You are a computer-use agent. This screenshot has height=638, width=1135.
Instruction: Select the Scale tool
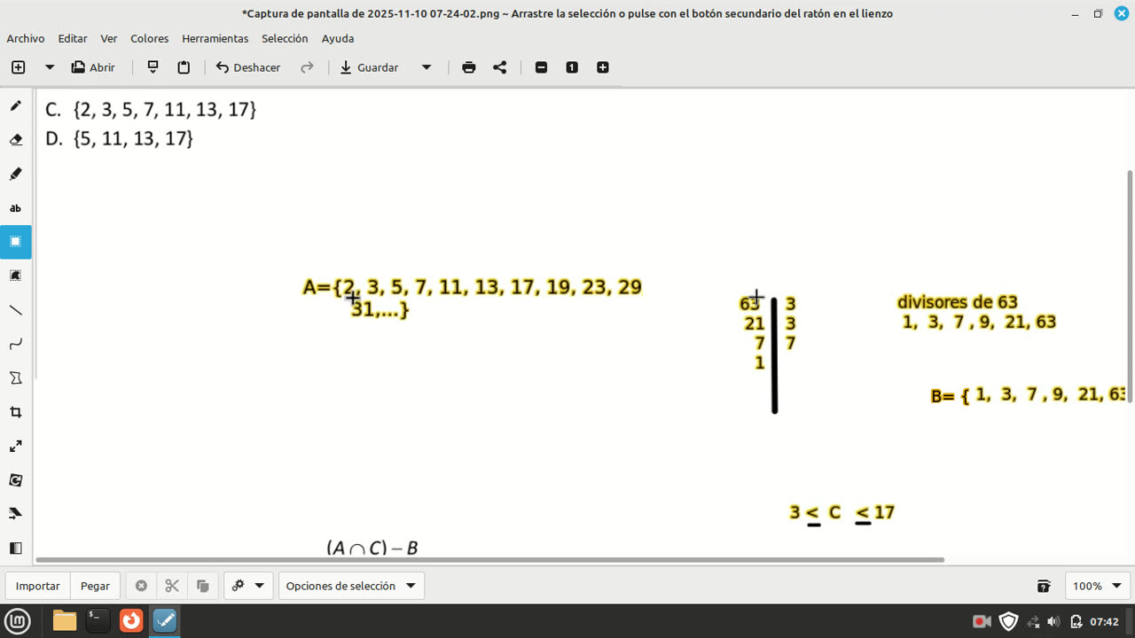click(x=15, y=446)
